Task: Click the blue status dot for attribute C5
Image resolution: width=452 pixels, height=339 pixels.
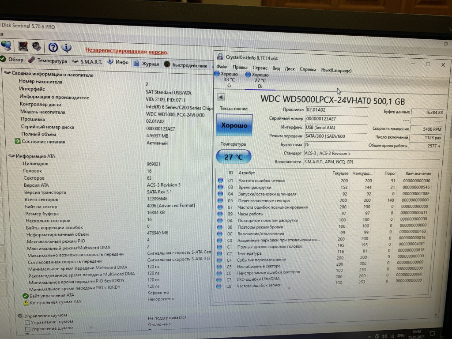Action: point(219,267)
